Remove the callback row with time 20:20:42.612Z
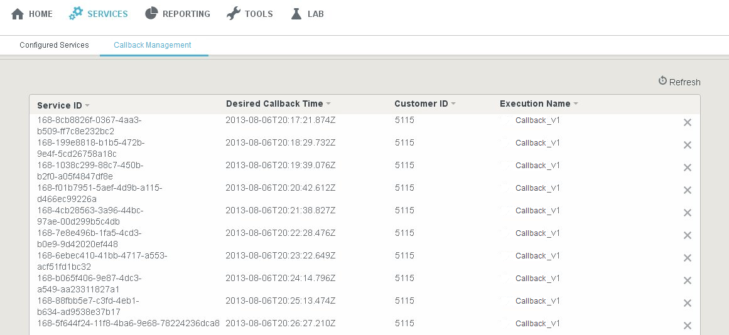Viewport: 729px width, 335px height. [687, 190]
